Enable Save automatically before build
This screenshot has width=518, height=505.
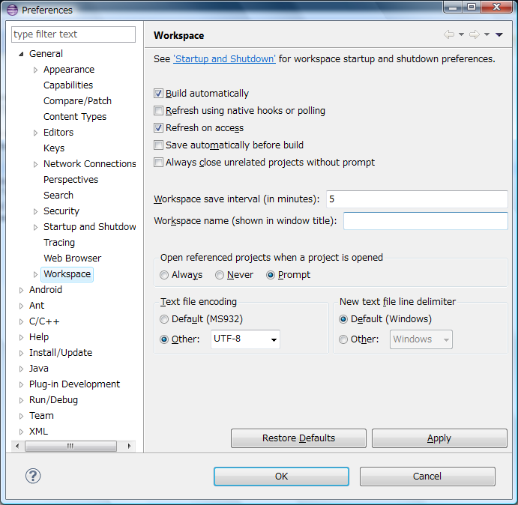tap(159, 145)
